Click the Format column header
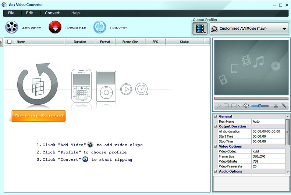This screenshot has width=291, height=195. 105,42
